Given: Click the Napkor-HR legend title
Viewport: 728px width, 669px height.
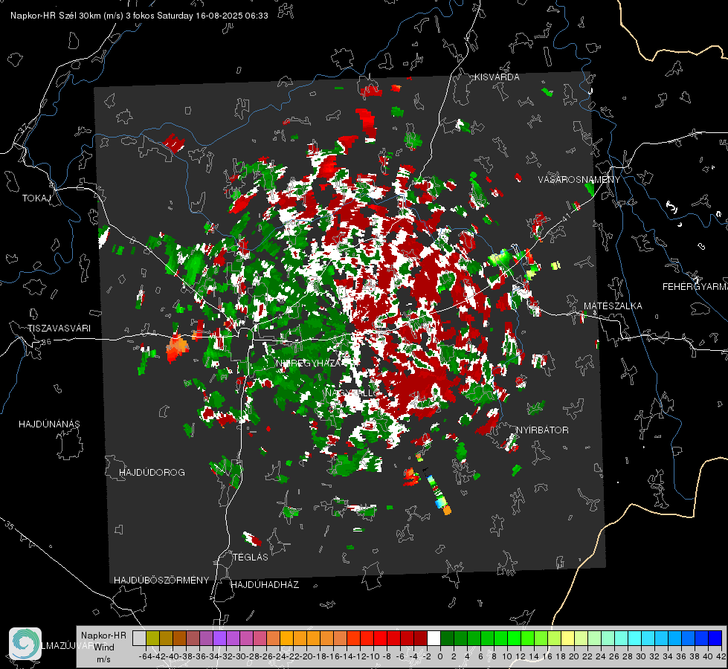Looking at the screenshot, I should click(x=103, y=636).
